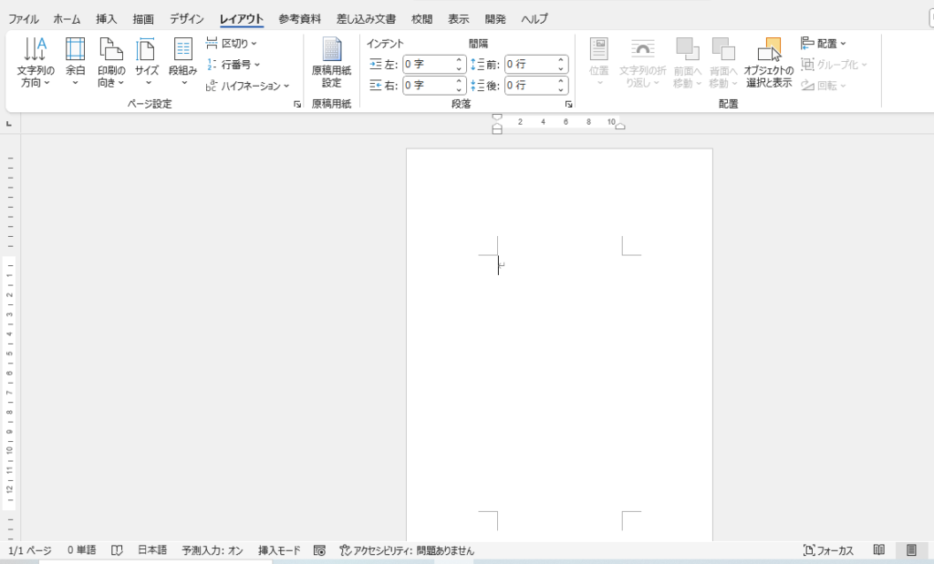Click the first line indent ruler marker
The width and height of the screenshot is (934, 564).
click(497, 118)
